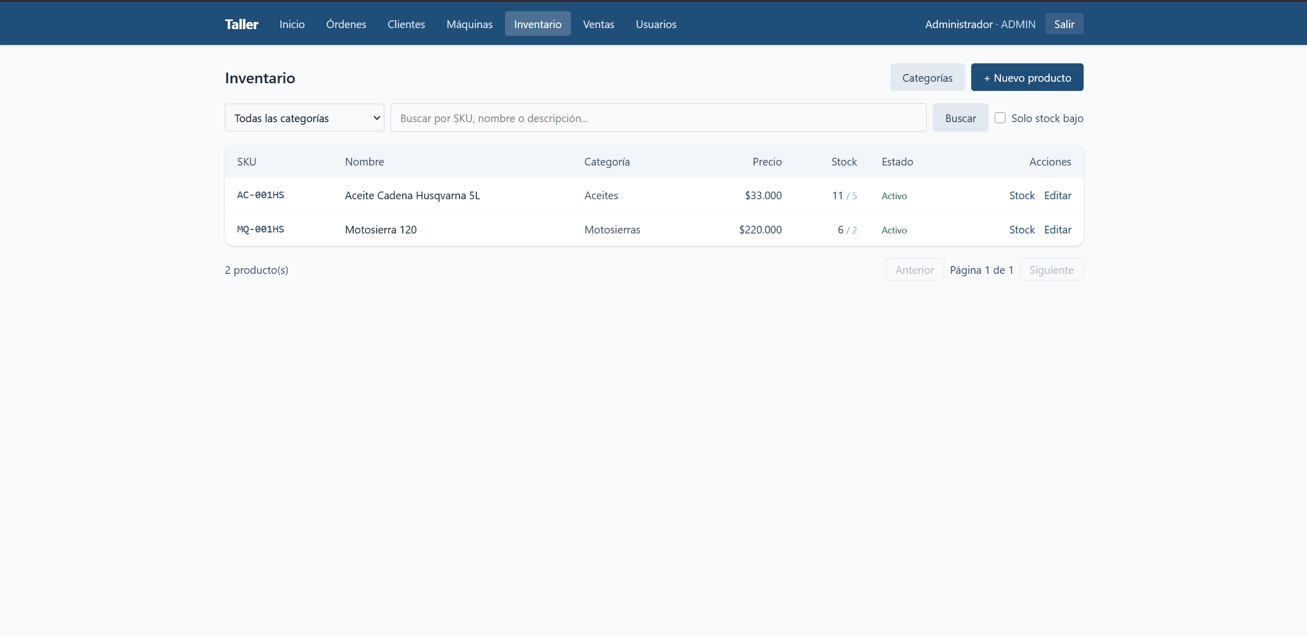Viewport: 1307px width, 636px height.
Task: Open Stock action for Motosierra 120
Action: tap(1022, 230)
